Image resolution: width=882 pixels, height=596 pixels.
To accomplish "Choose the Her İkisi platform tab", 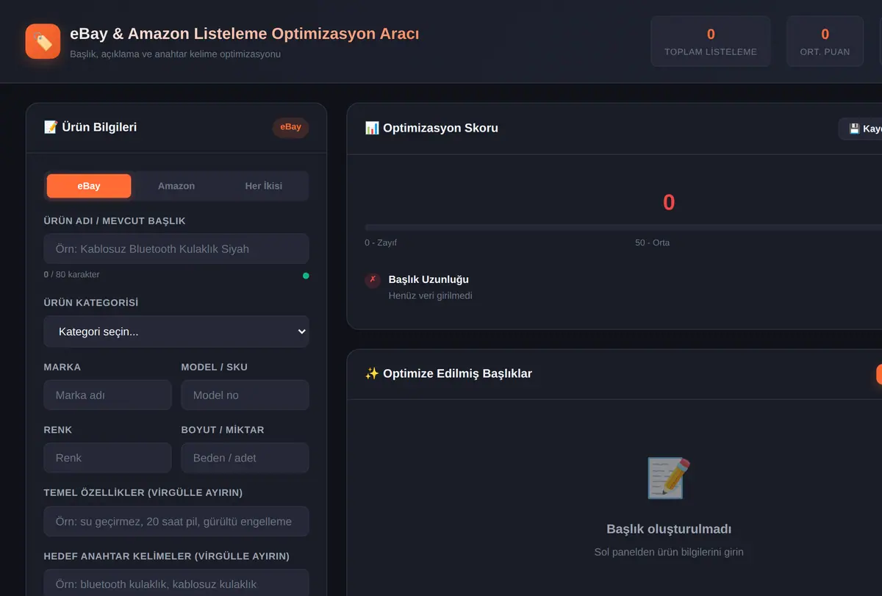I will (x=264, y=186).
